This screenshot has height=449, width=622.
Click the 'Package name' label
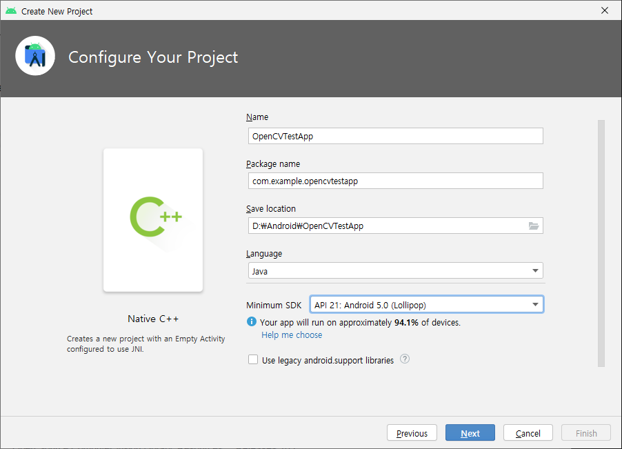click(273, 164)
